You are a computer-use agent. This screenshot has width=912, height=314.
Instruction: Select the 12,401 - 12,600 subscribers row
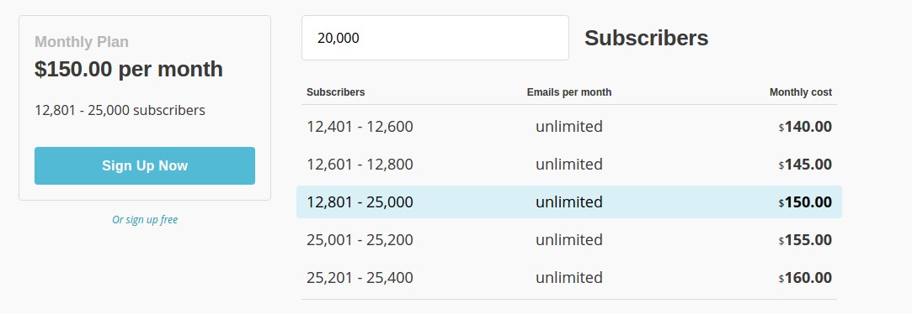click(568, 127)
